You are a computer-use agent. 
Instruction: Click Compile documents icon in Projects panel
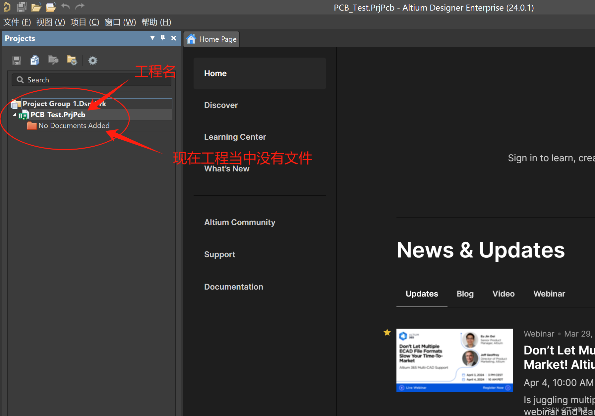35,60
